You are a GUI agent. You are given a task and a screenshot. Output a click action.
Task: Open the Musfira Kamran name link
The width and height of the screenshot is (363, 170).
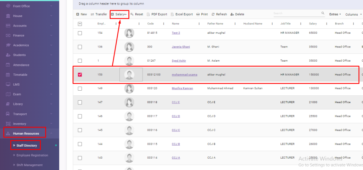pyautogui.click(x=182, y=88)
